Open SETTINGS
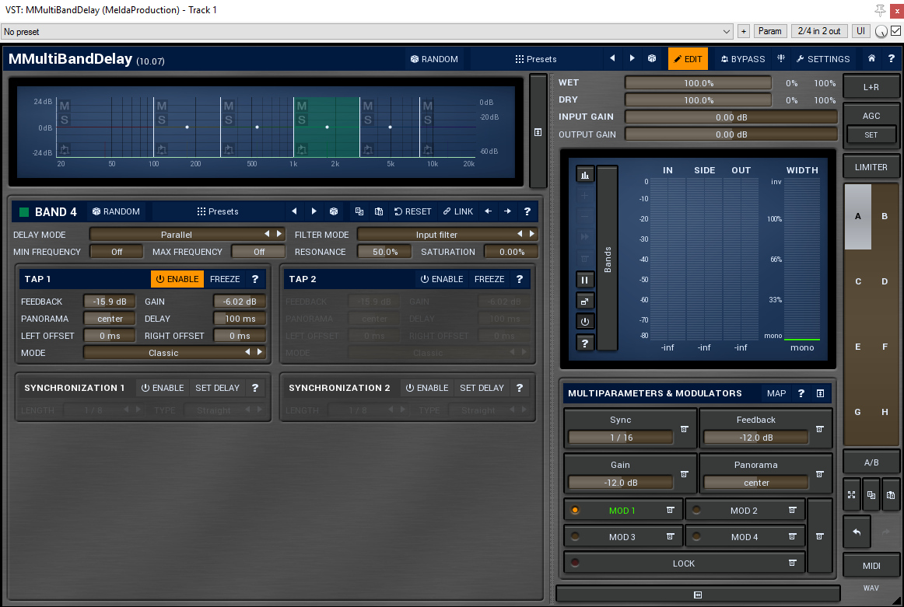Image resolution: width=904 pixels, height=607 pixels. pos(823,59)
